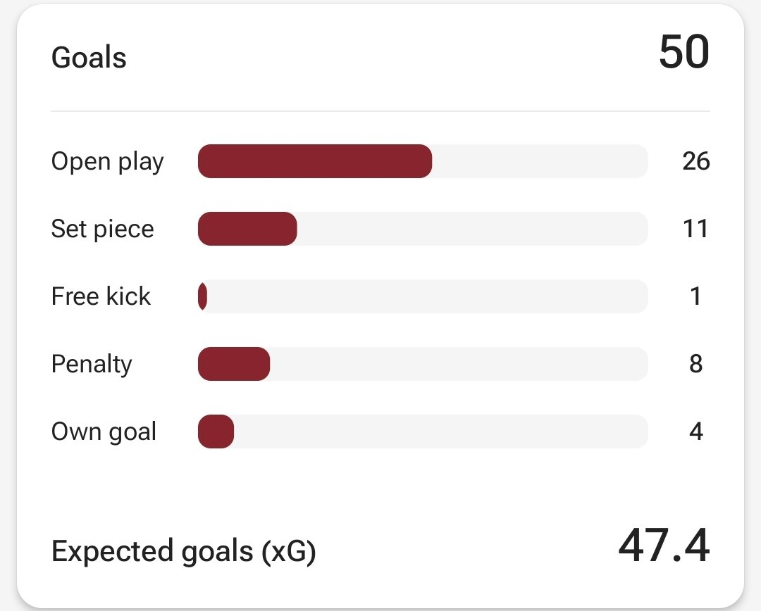761x611 pixels.
Task: Select the Own goal label
Action: (104, 432)
